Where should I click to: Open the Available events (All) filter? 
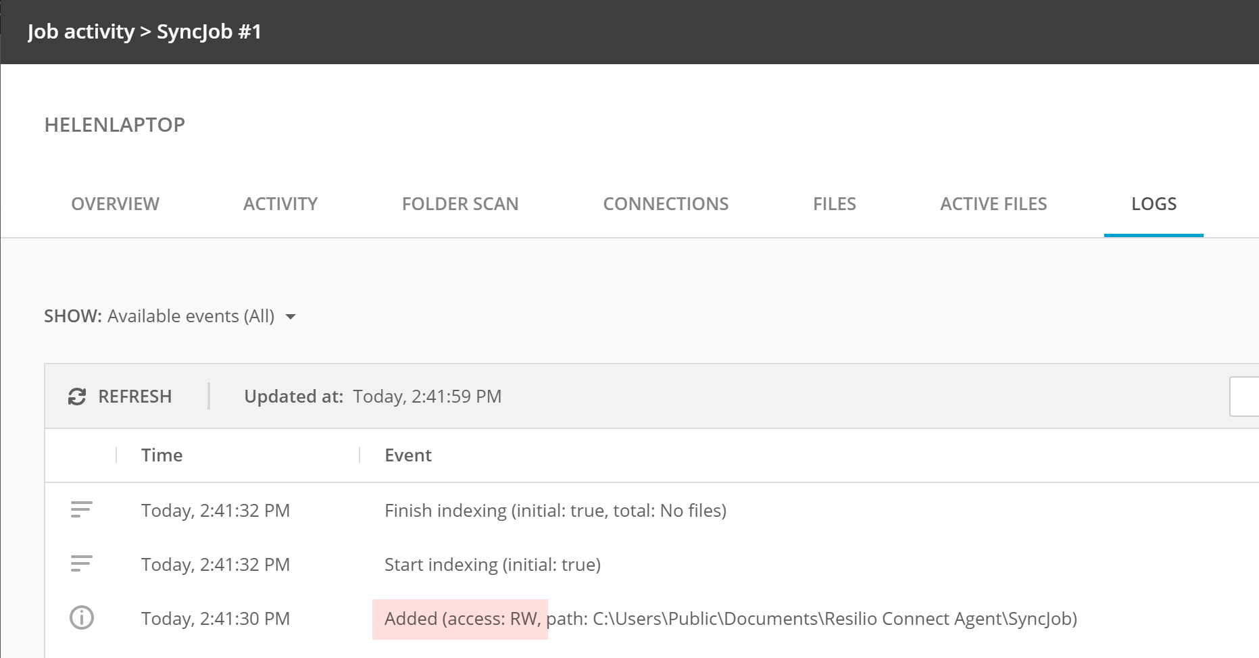tap(191, 316)
